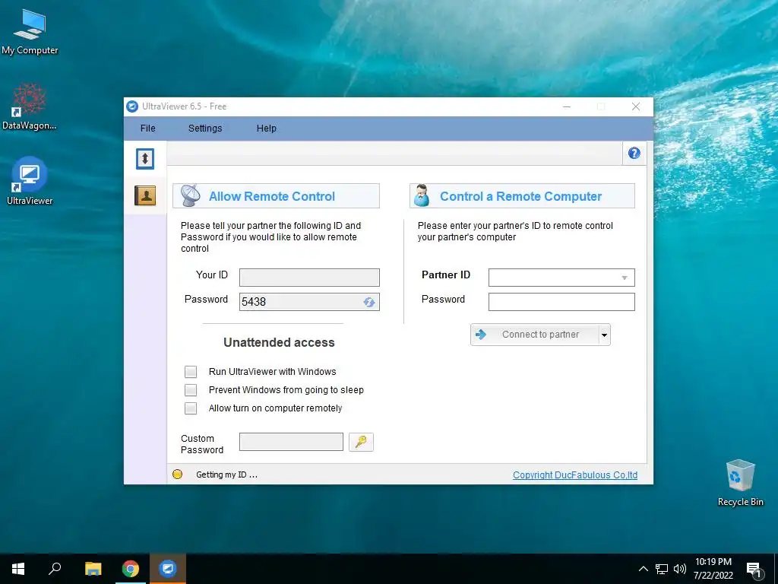Open the Connect to partner options arrow
Viewport: 778px width, 584px height.
click(604, 335)
